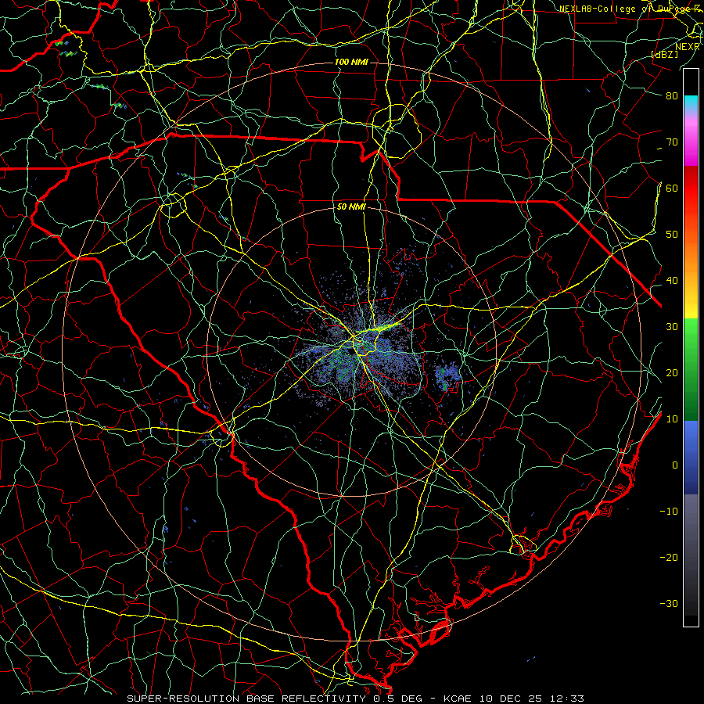Click SUPER-RESOLUTION BASE REFLECTIVITY product title
Viewport: 704px width, 704px height.
click(x=246, y=699)
